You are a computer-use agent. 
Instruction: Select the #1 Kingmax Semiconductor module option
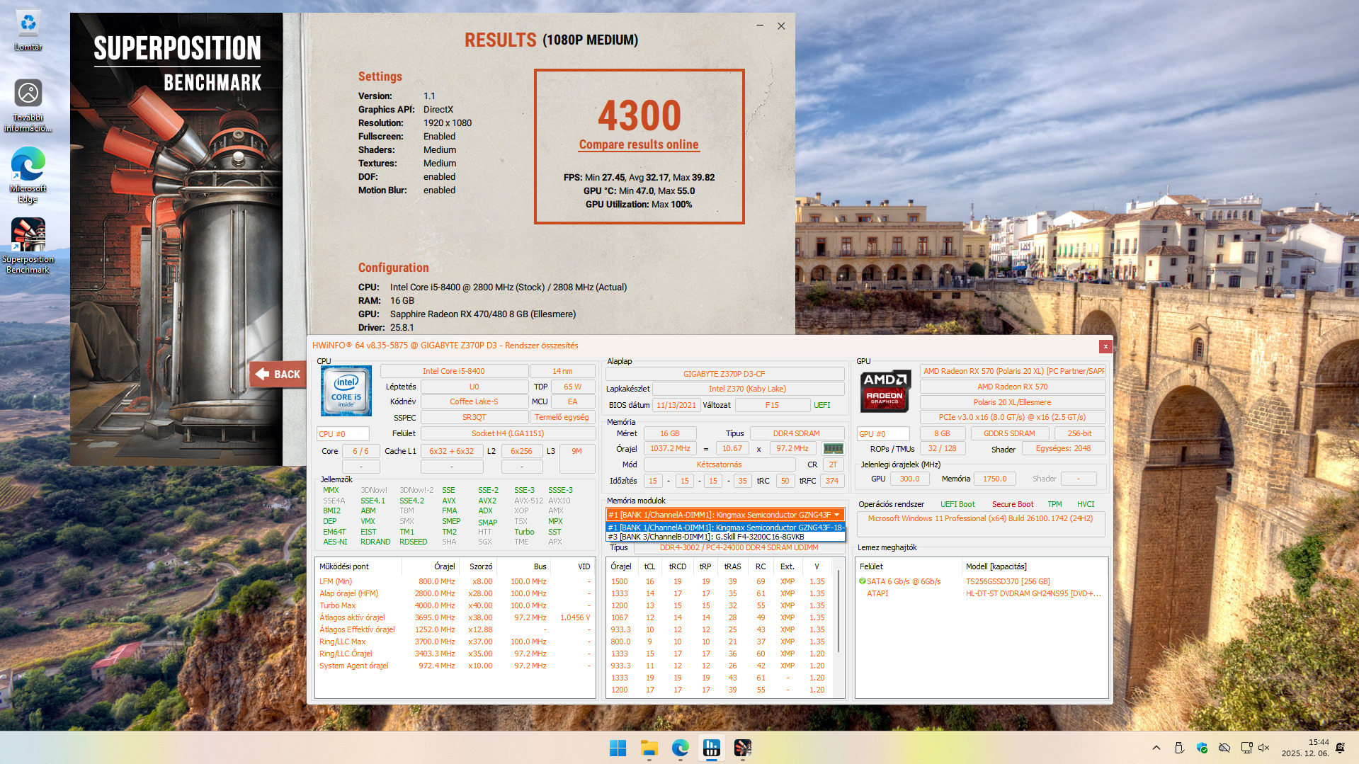pyautogui.click(x=725, y=528)
